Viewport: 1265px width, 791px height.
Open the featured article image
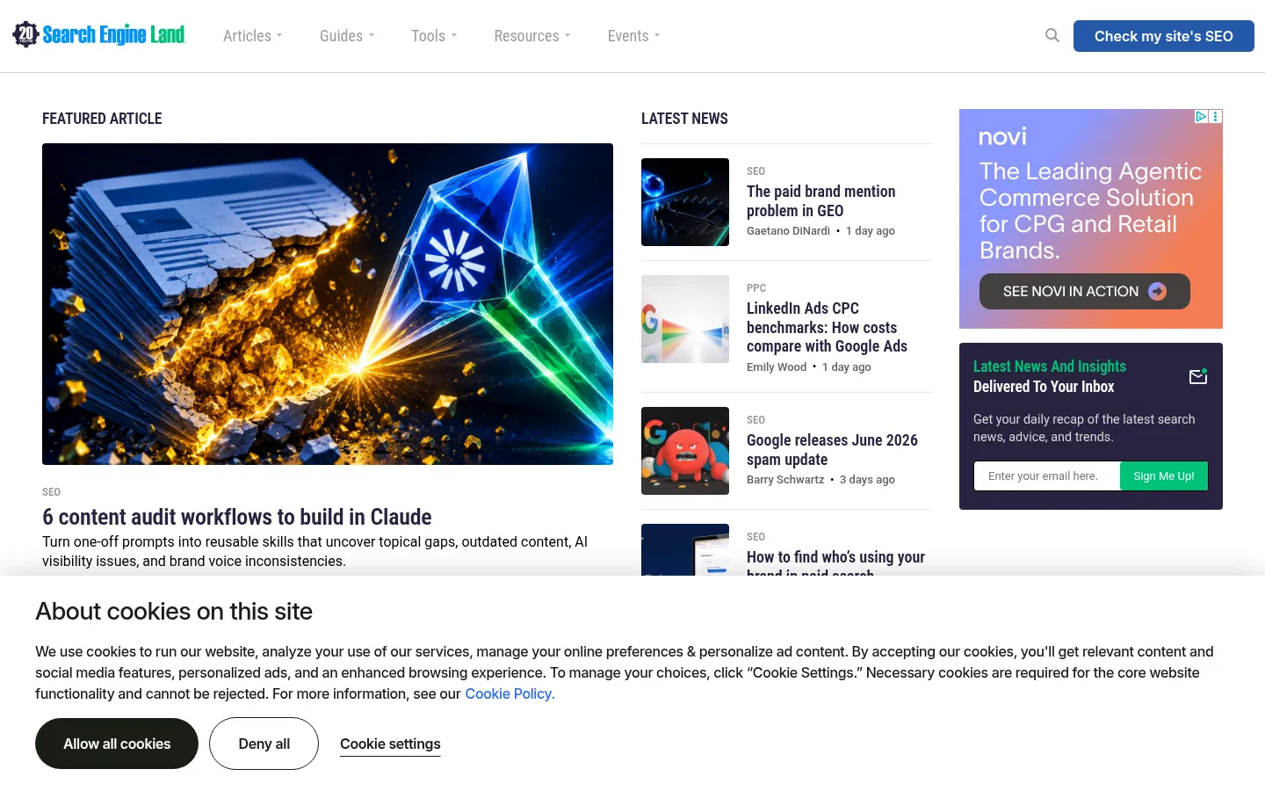328,304
